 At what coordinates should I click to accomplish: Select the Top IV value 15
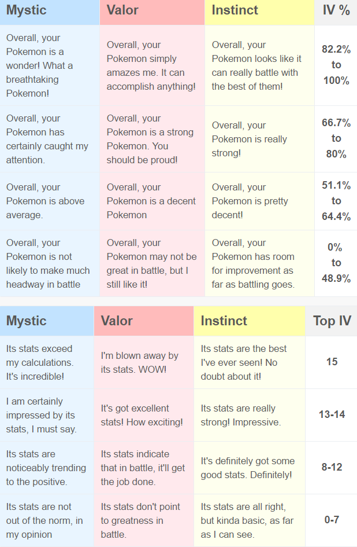click(x=331, y=362)
